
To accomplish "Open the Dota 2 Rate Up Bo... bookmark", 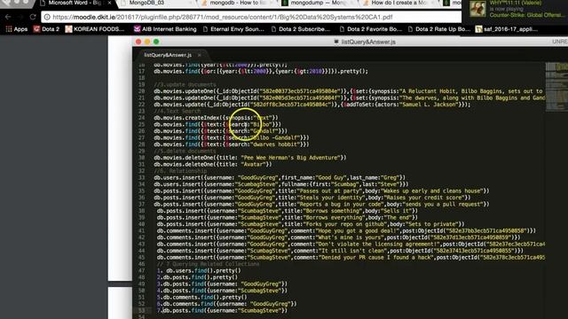I will click(x=439, y=29).
